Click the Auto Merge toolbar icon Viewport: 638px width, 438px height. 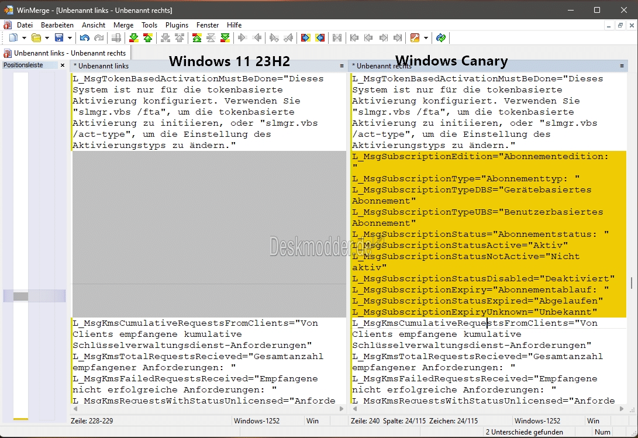337,38
